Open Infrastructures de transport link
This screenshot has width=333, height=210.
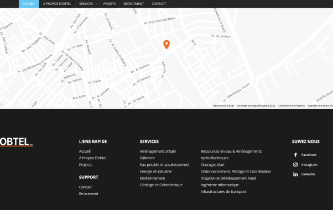tap(223, 192)
